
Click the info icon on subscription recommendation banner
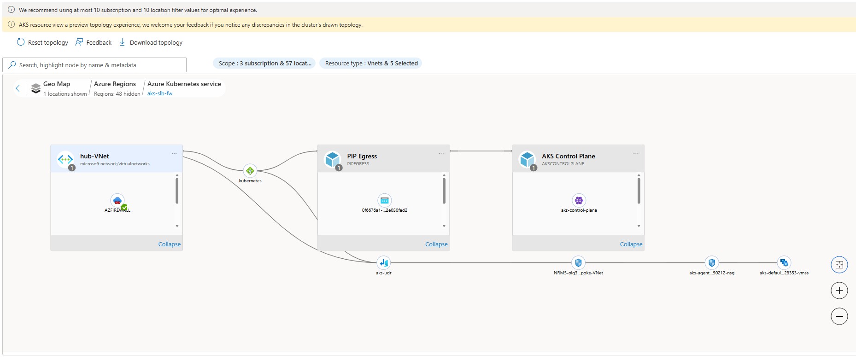click(x=12, y=10)
